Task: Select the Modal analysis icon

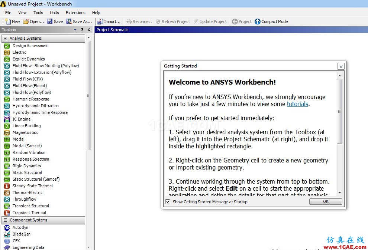Action: coord(7,139)
